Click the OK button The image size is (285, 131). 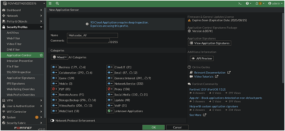pos(154,128)
